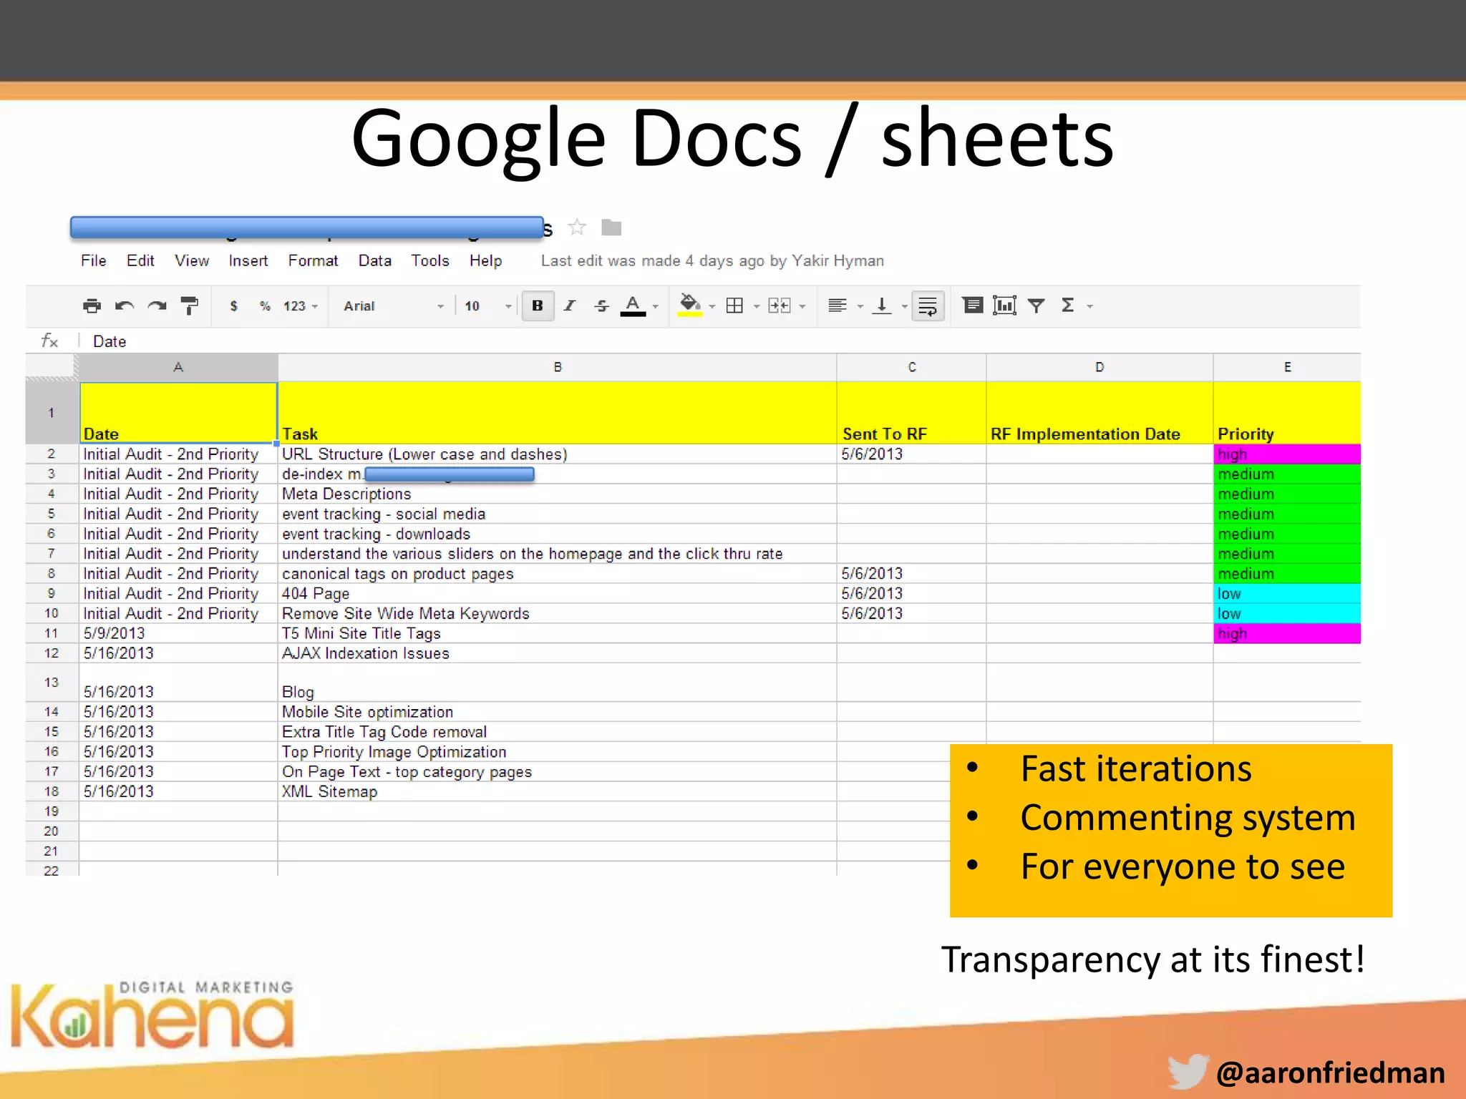Click the 'AJAX Indexation Issues' cell

point(557,653)
